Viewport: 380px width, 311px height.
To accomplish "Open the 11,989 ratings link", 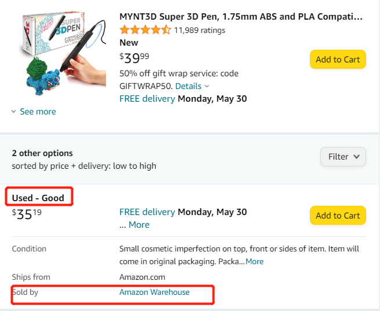I will (x=199, y=30).
